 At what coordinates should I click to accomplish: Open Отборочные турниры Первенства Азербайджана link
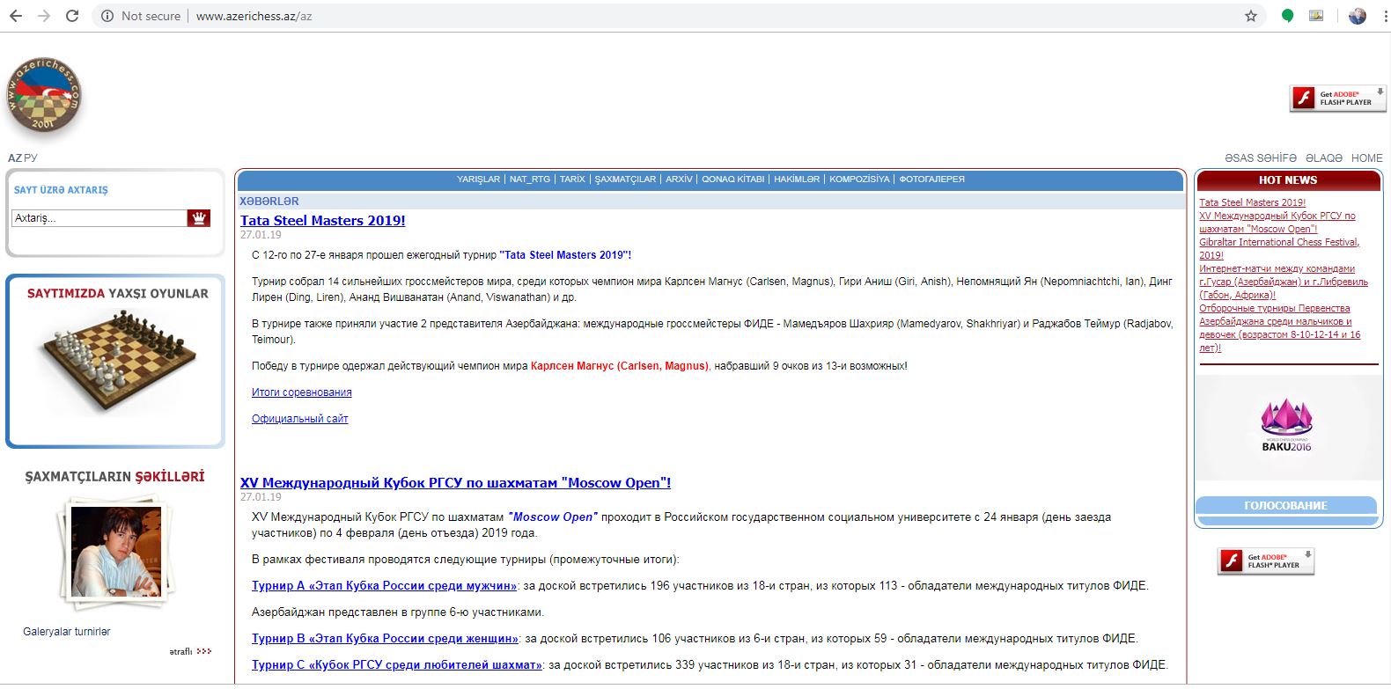coord(1279,328)
